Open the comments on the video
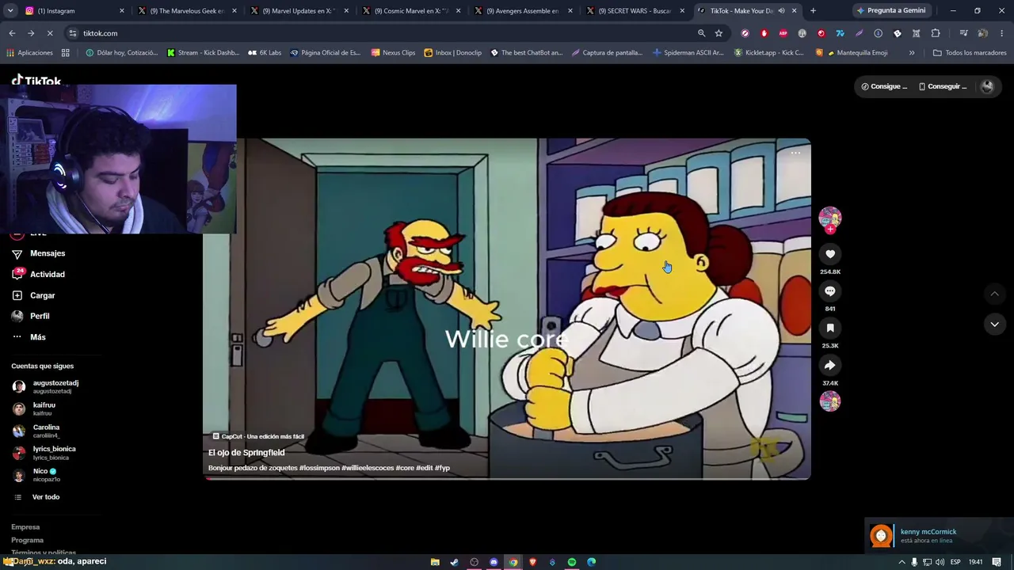This screenshot has height=570, width=1014. click(829, 291)
